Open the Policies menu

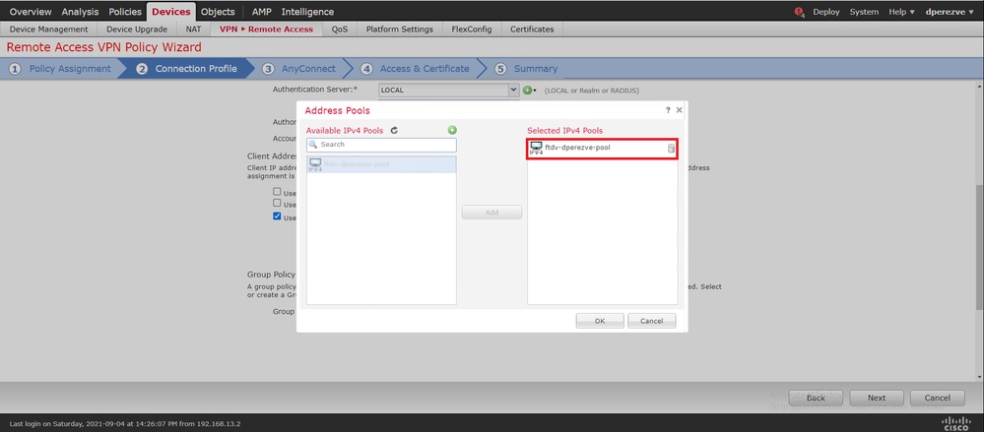pyautogui.click(x=125, y=12)
